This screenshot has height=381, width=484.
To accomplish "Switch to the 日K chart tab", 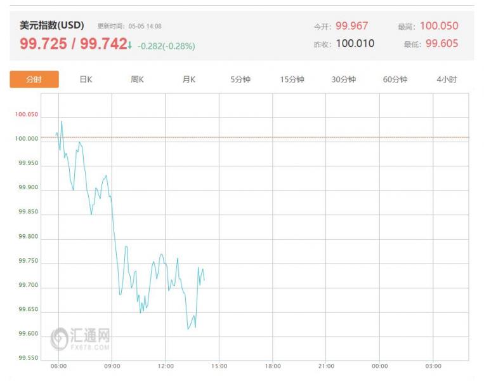I will [86, 79].
